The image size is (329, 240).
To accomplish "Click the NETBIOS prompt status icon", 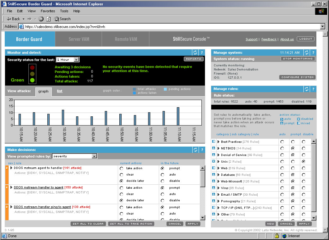I will (214, 148).
